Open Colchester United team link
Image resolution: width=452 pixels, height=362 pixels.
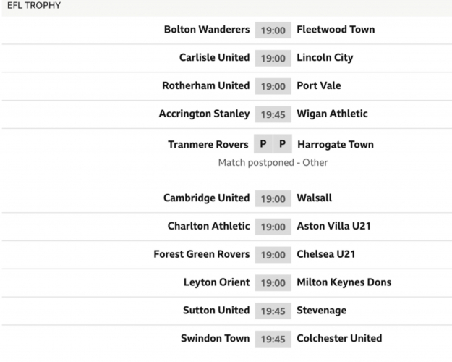(x=339, y=338)
